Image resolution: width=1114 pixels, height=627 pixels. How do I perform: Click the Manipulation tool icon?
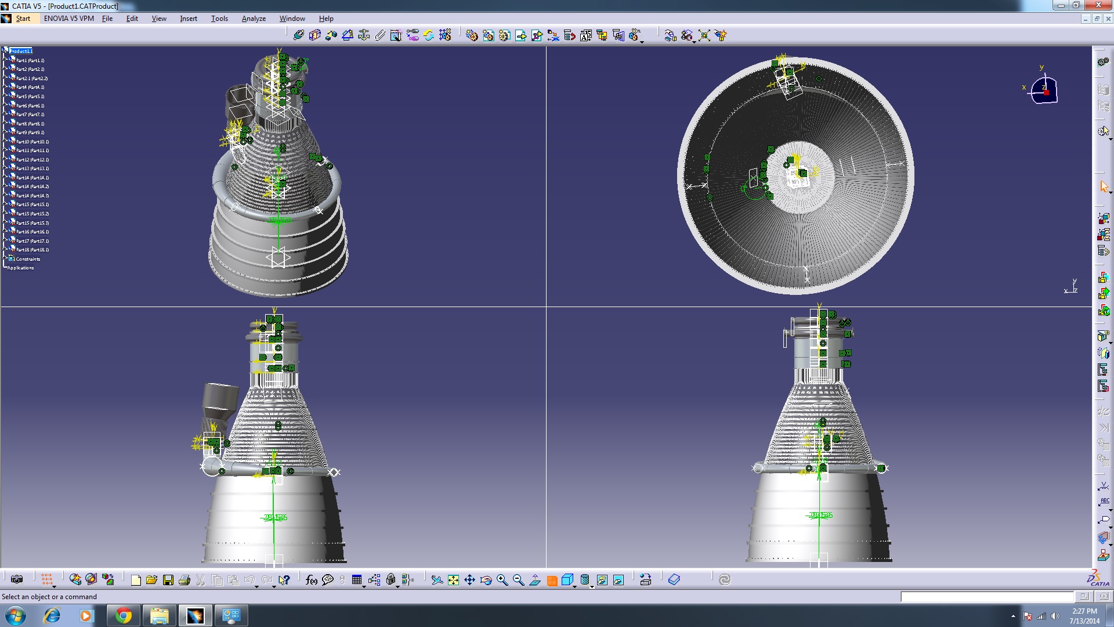coord(671,35)
